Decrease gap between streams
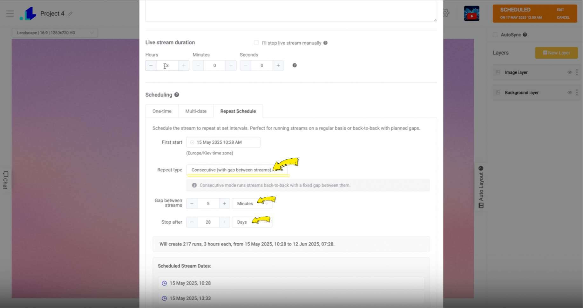The width and height of the screenshot is (583, 308). pyautogui.click(x=192, y=203)
